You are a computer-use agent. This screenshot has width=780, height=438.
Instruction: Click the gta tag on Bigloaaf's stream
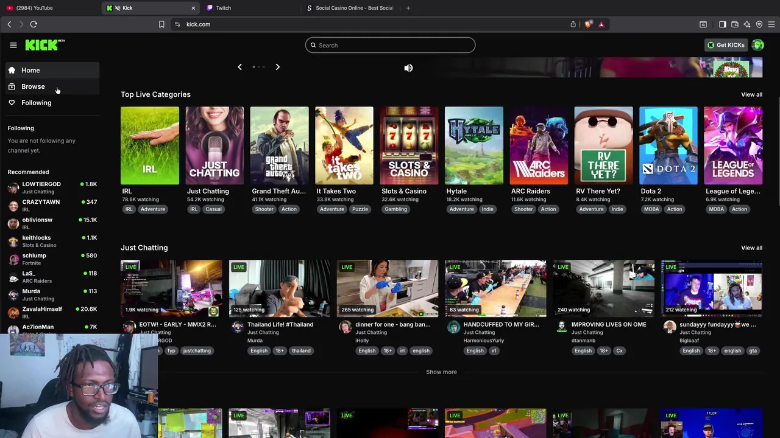pos(753,351)
